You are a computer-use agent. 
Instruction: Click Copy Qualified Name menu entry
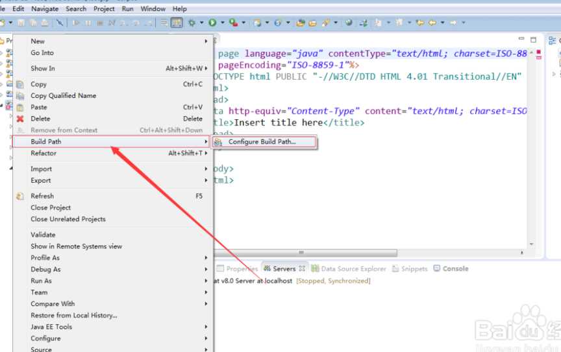pos(112,95)
